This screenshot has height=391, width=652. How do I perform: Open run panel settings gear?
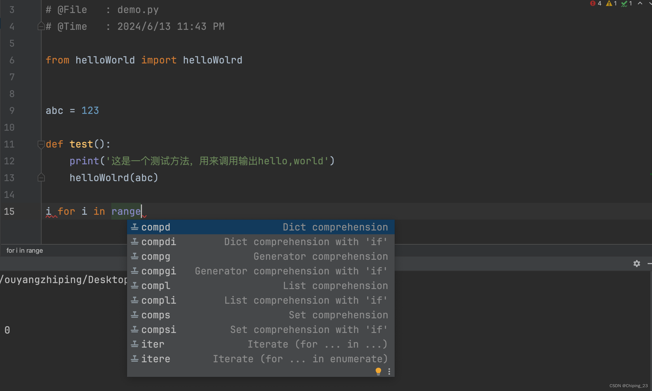[x=637, y=263]
